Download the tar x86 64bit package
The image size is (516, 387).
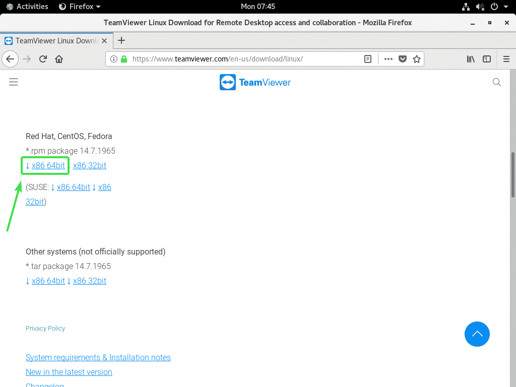coord(48,281)
